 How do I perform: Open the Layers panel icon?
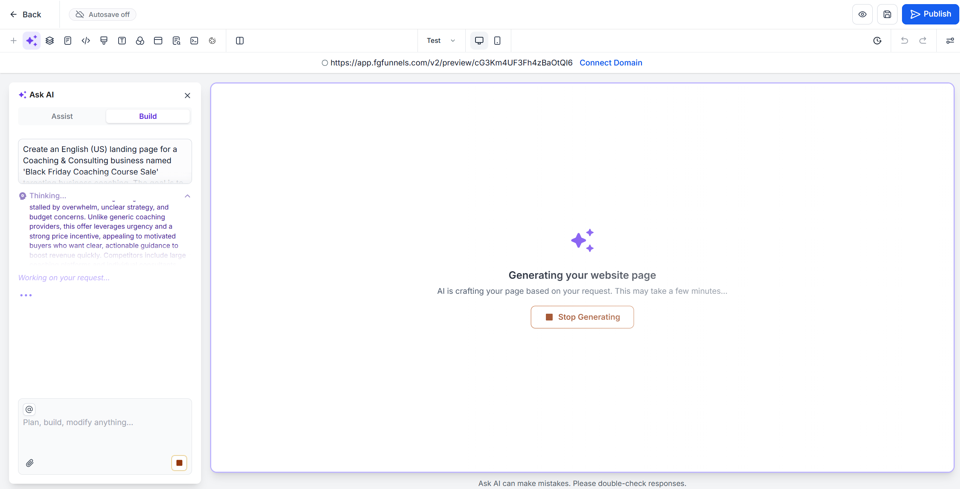50,41
